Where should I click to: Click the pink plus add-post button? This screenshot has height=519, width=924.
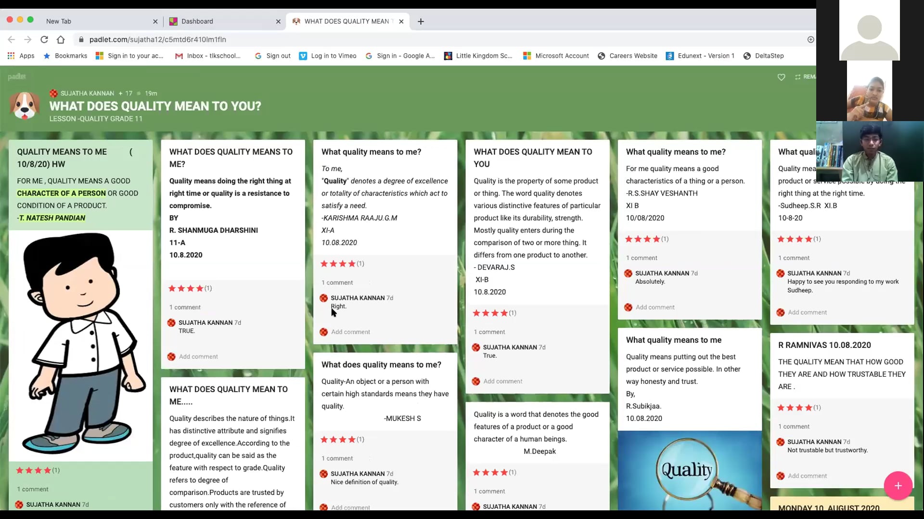click(x=898, y=485)
